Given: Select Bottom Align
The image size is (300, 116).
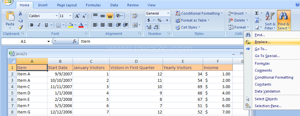Looking at the screenshot, I should (x=110, y=16).
